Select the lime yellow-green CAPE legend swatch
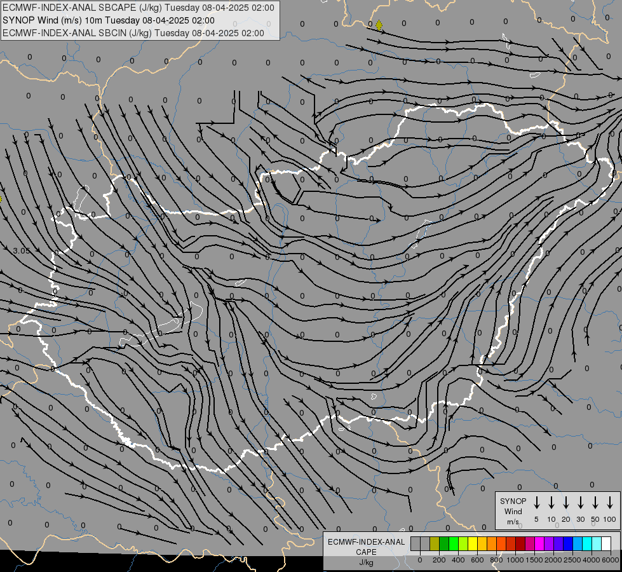Screen dimensions: 622x572 click(x=463, y=543)
